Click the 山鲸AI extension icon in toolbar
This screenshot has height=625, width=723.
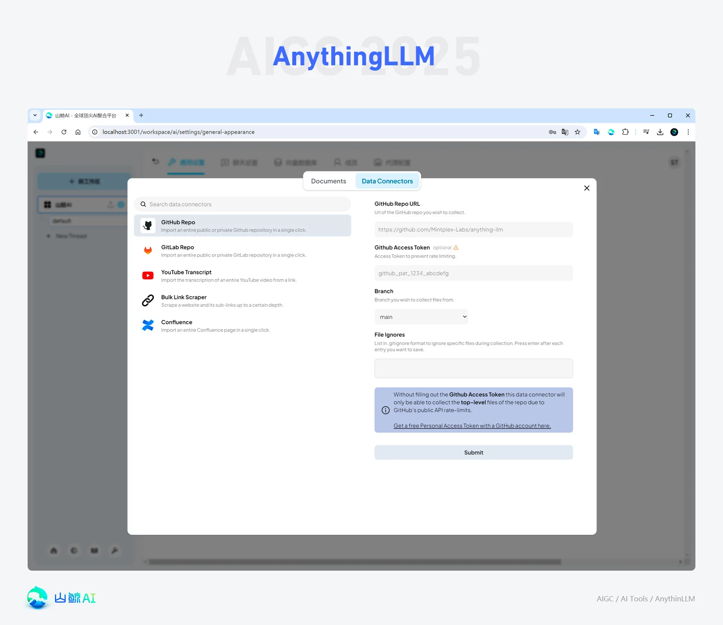[x=611, y=132]
